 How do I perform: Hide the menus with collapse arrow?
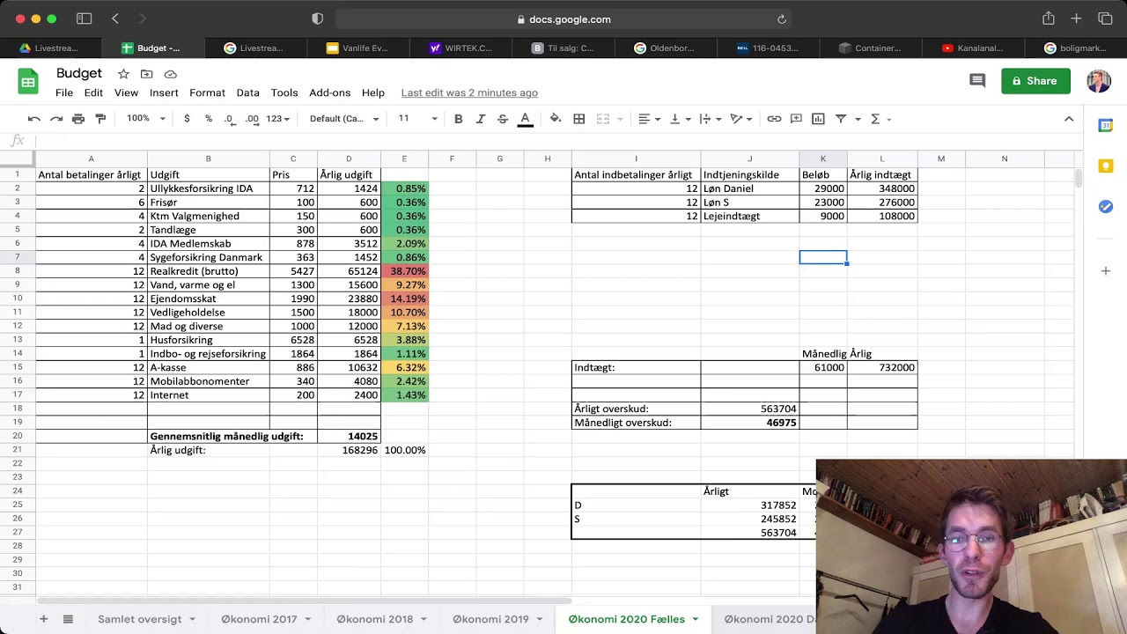point(1069,119)
